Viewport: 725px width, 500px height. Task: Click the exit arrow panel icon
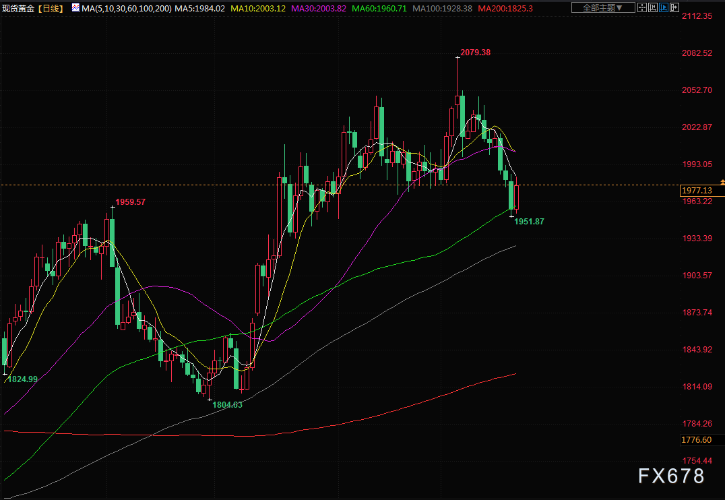[674, 8]
